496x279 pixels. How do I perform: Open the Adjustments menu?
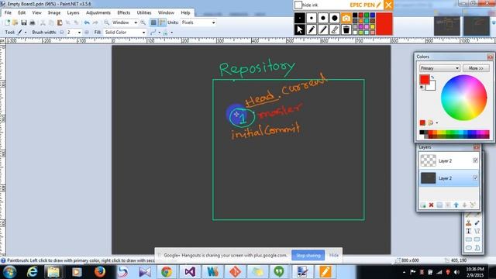click(98, 12)
